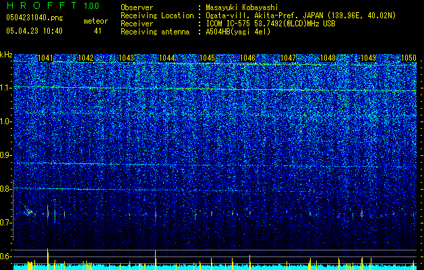The width and height of the screenshot is (424, 270).
Task: Click the 1041 time marker
Action: 45,58
